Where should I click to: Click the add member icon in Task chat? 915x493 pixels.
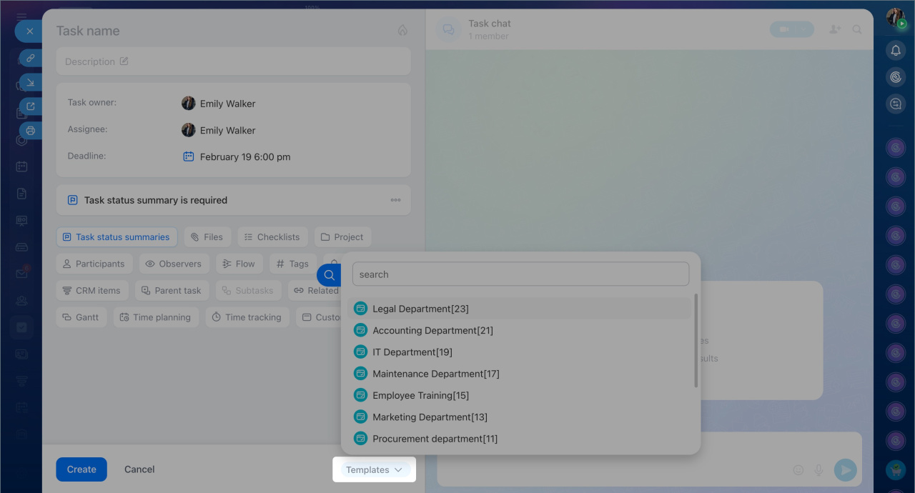(835, 29)
